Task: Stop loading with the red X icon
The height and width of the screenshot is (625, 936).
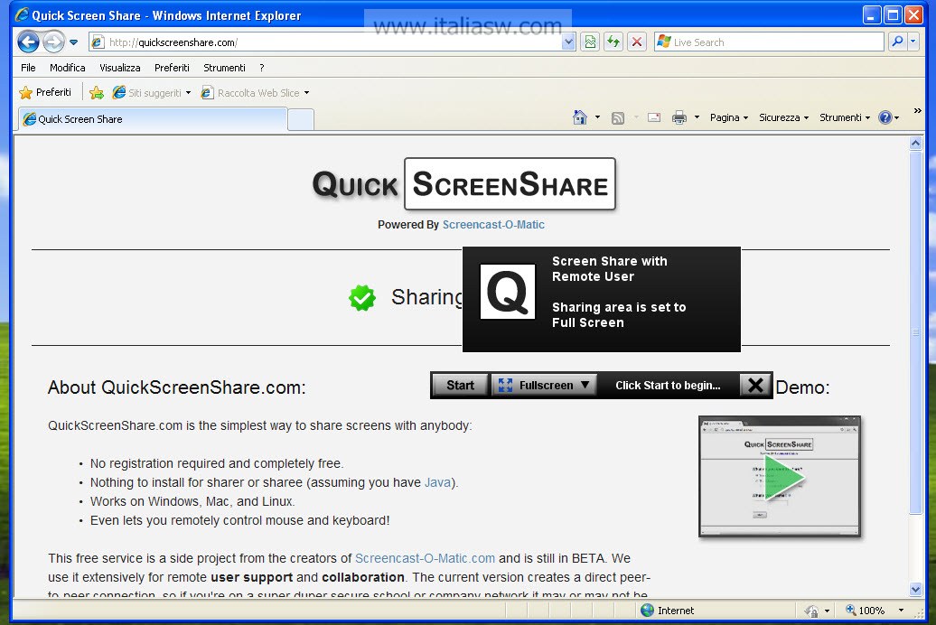Action: pyautogui.click(x=637, y=42)
